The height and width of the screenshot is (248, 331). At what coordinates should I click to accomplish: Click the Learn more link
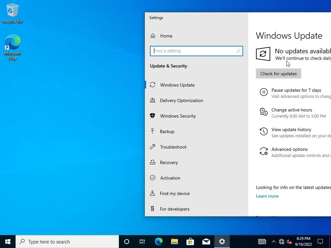(267, 196)
